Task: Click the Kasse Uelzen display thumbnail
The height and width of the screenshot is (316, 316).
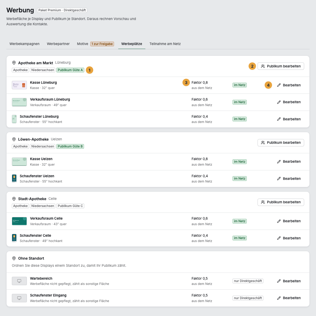Action: click(19, 162)
